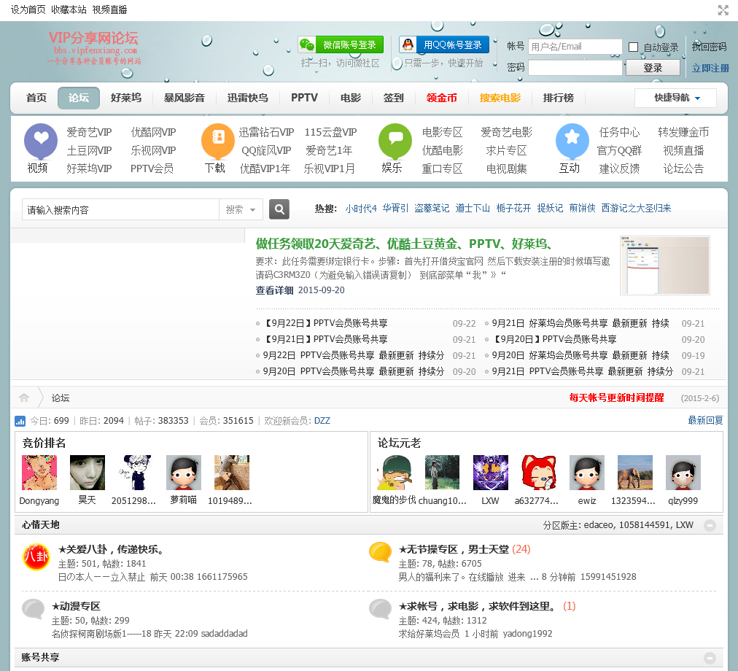Open the 好莱坞 navigation item
738x671 pixels.
pos(125,98)
